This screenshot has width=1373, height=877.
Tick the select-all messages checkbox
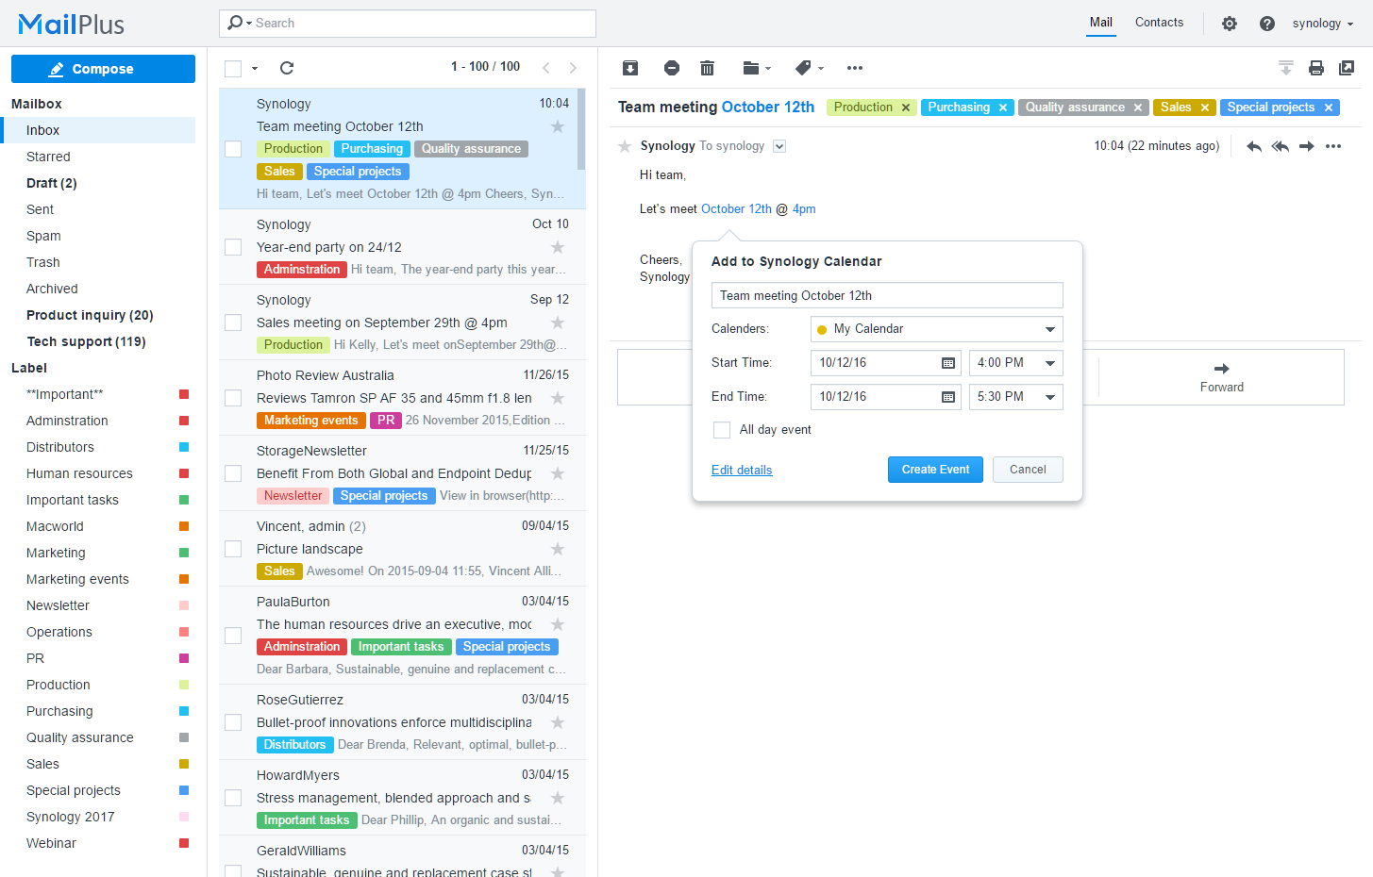point(233,68)
